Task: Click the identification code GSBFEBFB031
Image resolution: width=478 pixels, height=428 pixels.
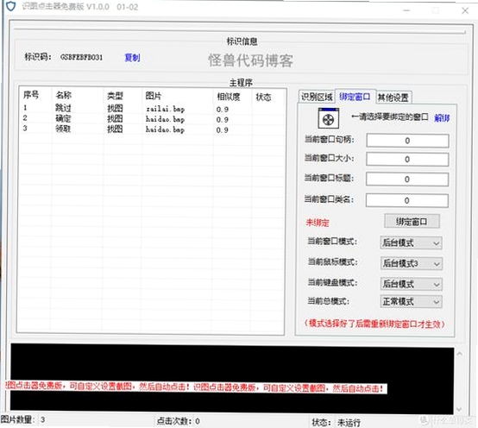Action: [x=81, y=57]
